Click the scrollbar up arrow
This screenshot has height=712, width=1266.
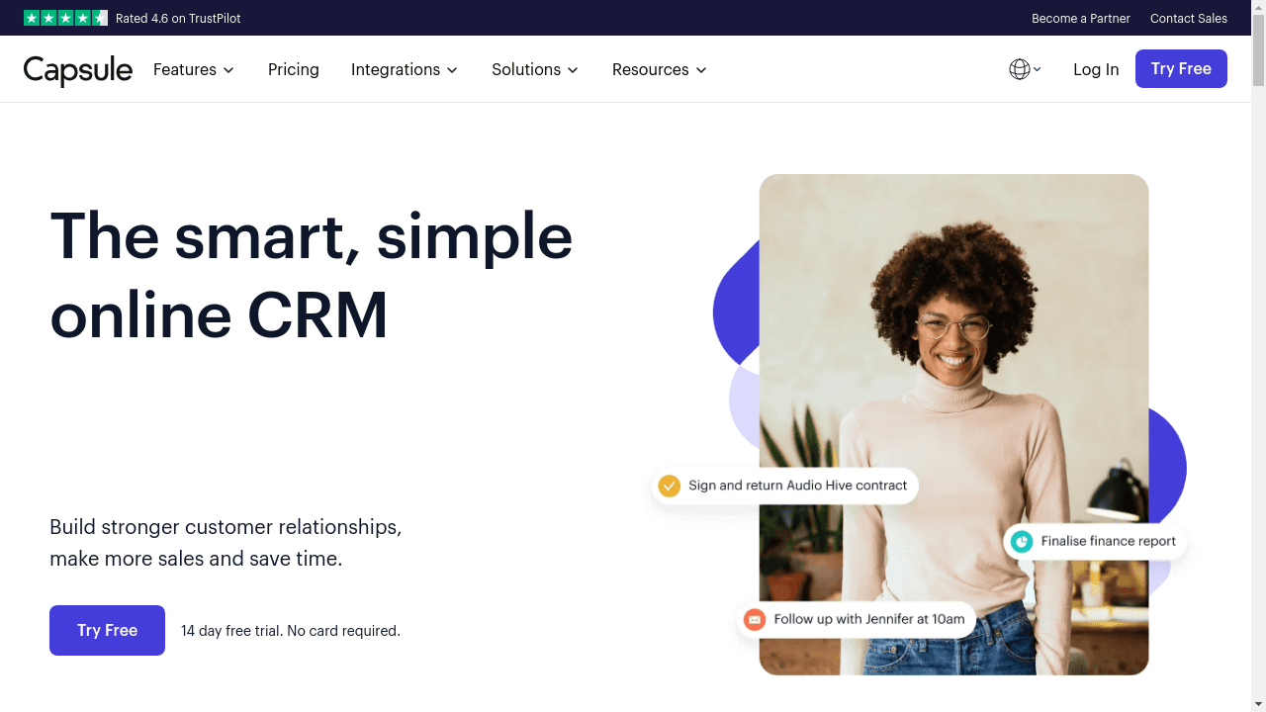(x=1258, y=8)
